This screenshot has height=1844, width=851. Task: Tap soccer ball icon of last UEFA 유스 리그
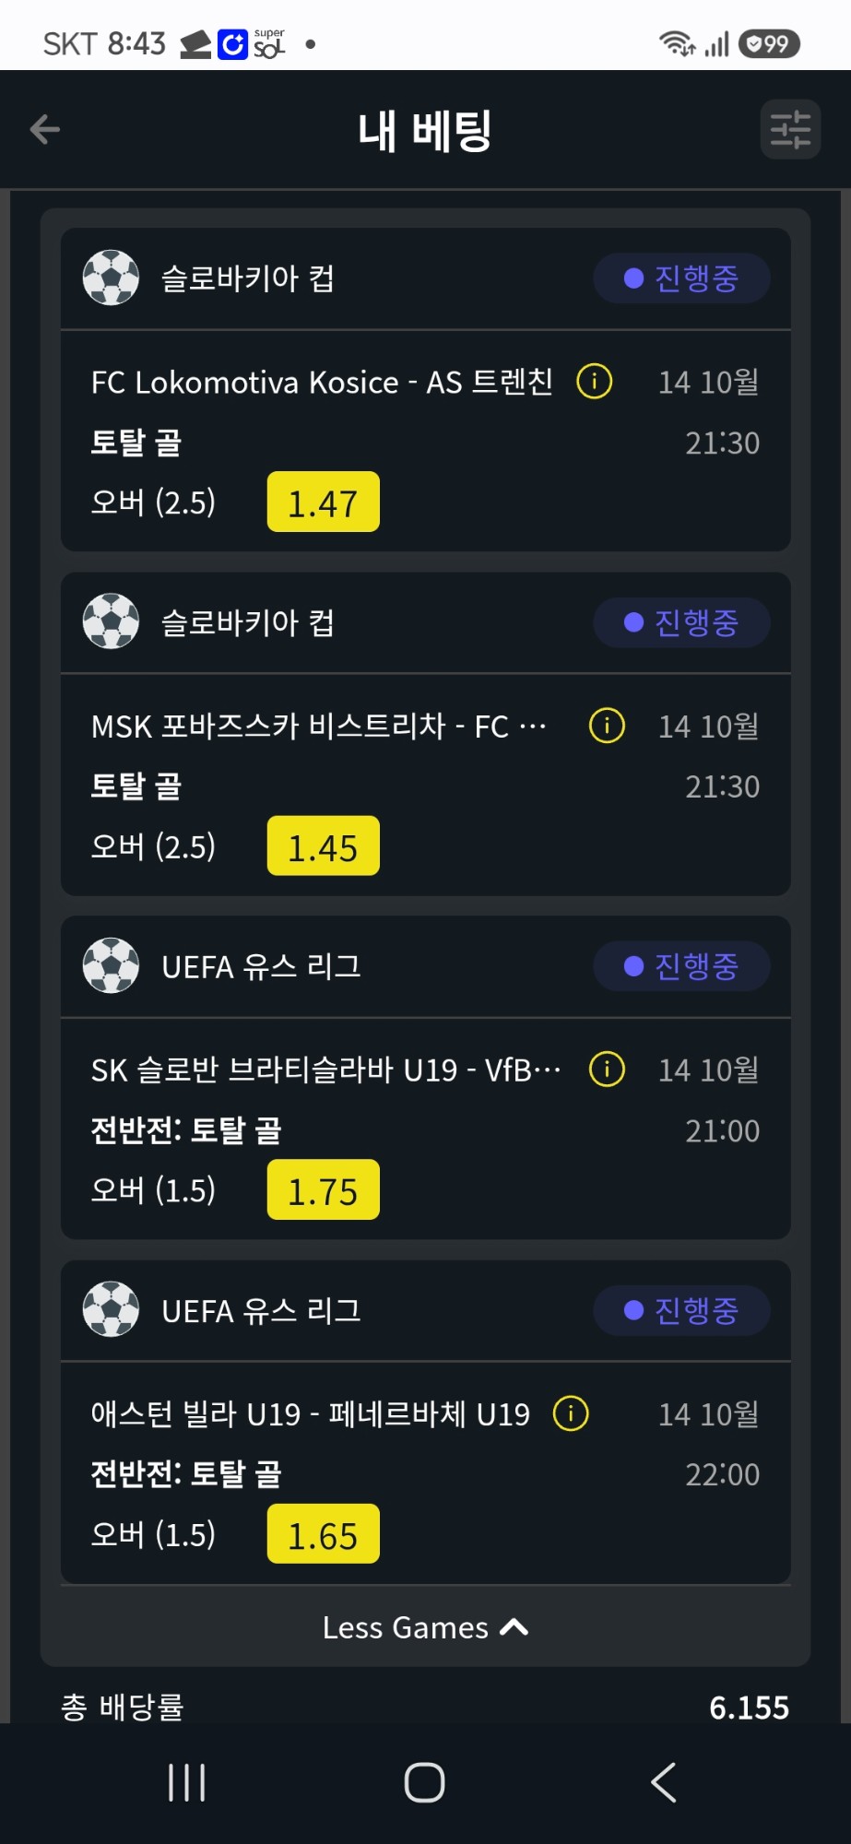tap(111, 1309)
